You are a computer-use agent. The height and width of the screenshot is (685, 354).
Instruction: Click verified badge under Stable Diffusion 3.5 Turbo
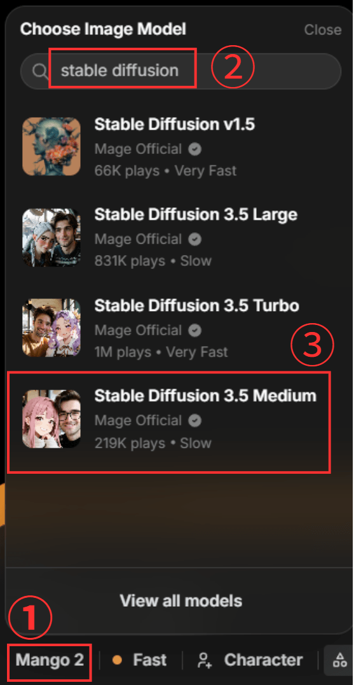(x=194, y=330)
